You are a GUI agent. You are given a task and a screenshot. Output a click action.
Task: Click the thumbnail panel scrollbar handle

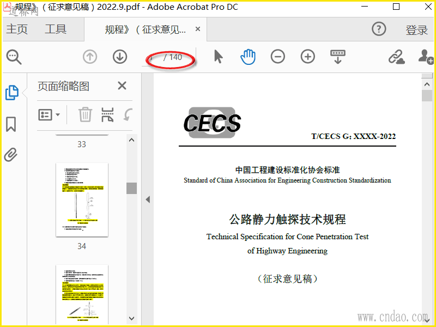131,188
